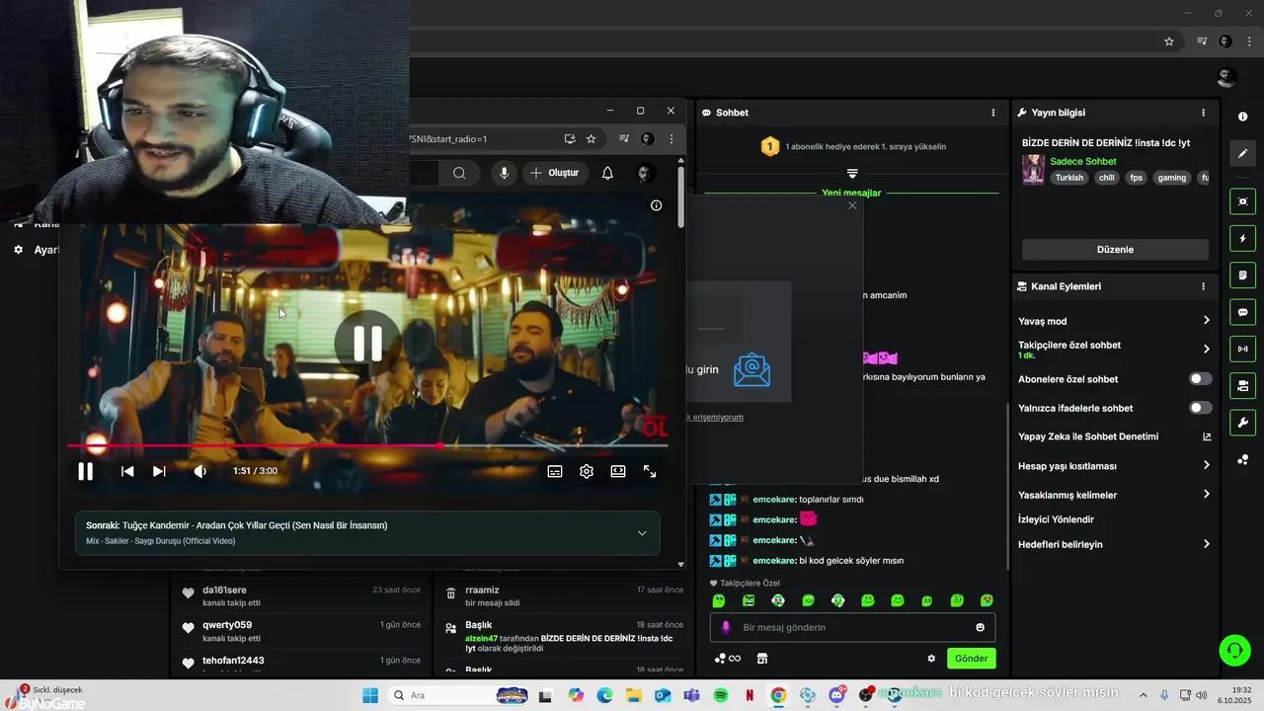The height and width of the screenshot is (711, 1264).
Task: Click the lightning bolt icon in right sidebar
Action: pyautogui.click(x=1242, y=238)
